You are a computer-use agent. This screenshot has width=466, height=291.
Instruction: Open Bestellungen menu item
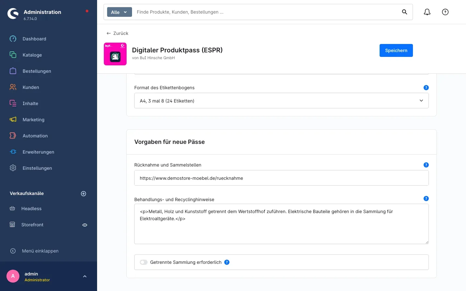point(37,71)
